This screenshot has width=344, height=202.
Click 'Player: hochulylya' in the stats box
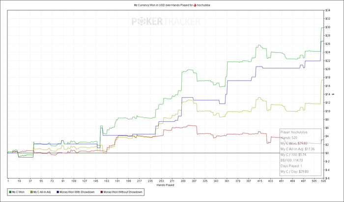294,132
